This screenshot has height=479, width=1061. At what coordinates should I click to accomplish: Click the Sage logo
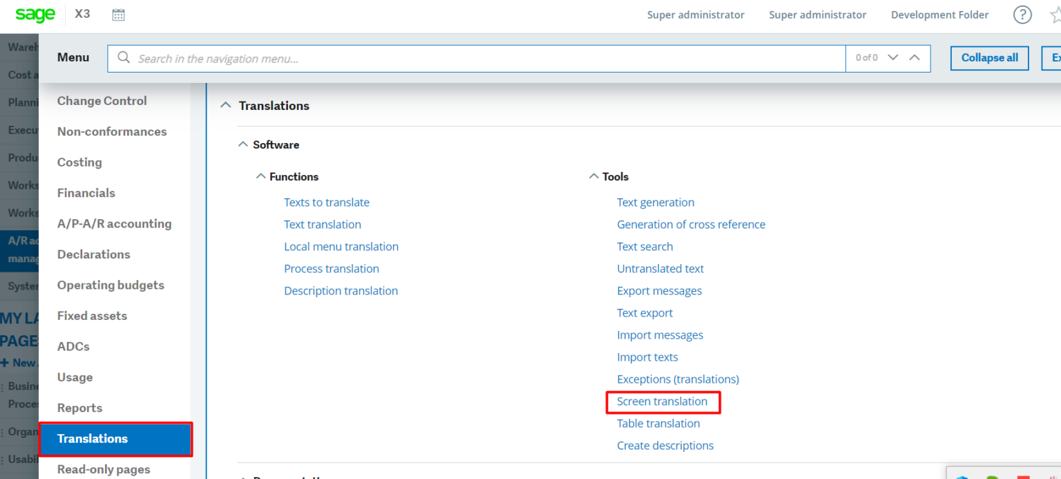pyautogui.click(x=35, y=15)
